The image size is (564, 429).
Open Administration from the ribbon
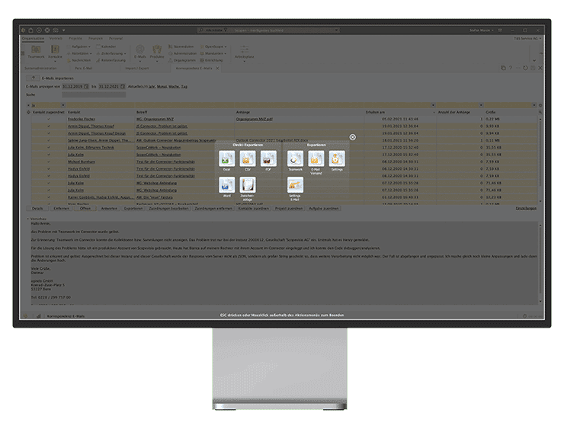click(x=182, y=53)
